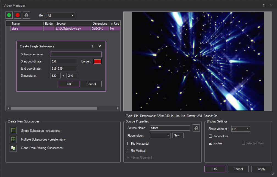Click the green add video source icon
Image resolution: width=277 pixels, height=177 pixels.
(x=9, y=15)
